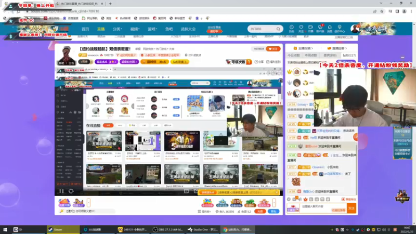Go to 首页 home tab

(x=85, y=29)
